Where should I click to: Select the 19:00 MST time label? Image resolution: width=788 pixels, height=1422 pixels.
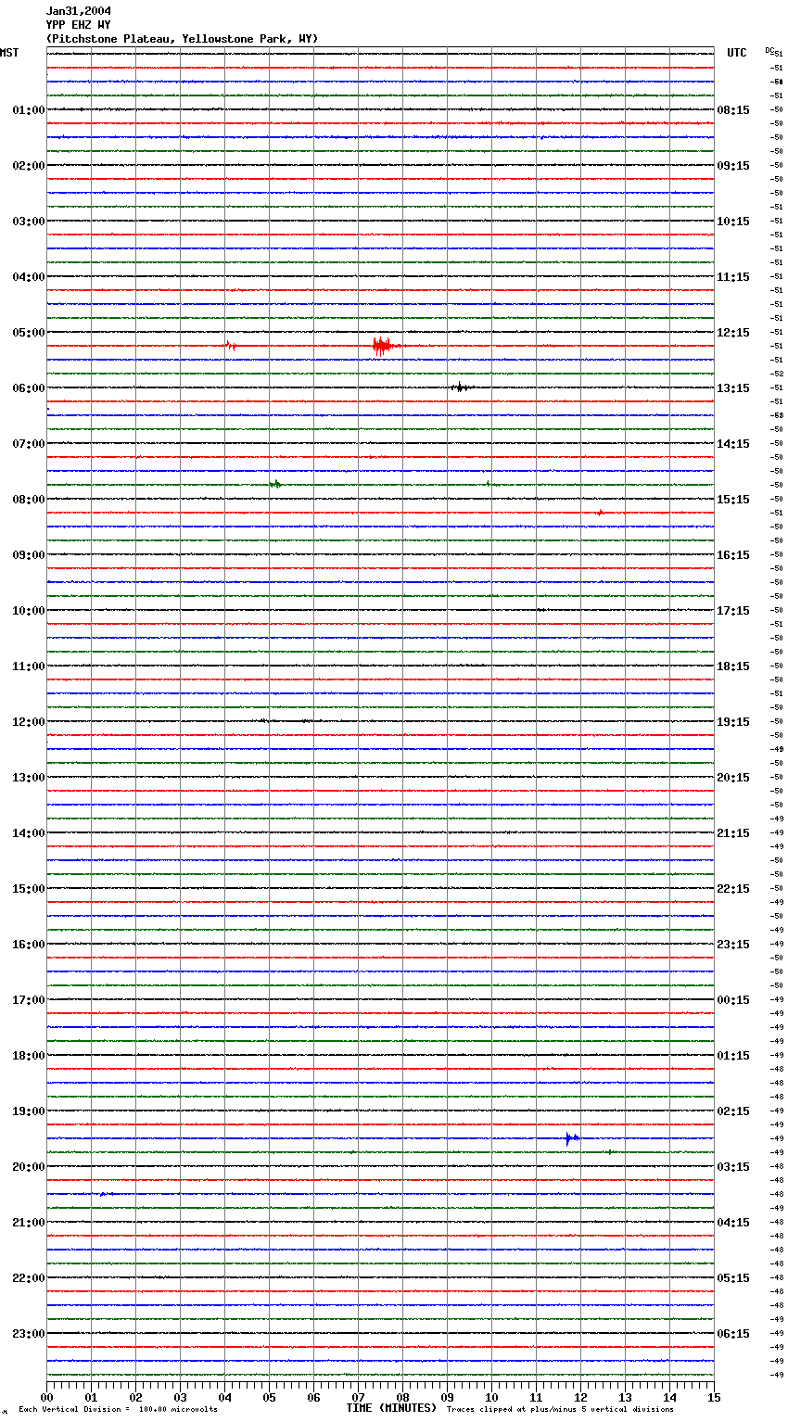pos(29,1111)
